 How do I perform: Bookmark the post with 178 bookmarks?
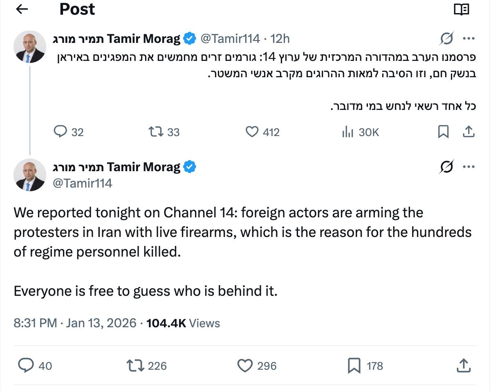(354, 365)
